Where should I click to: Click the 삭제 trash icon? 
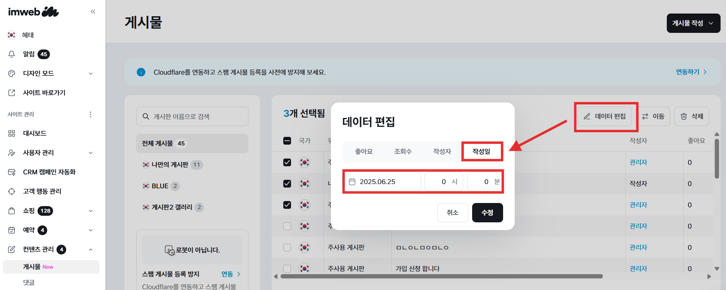tap(684, 116)
